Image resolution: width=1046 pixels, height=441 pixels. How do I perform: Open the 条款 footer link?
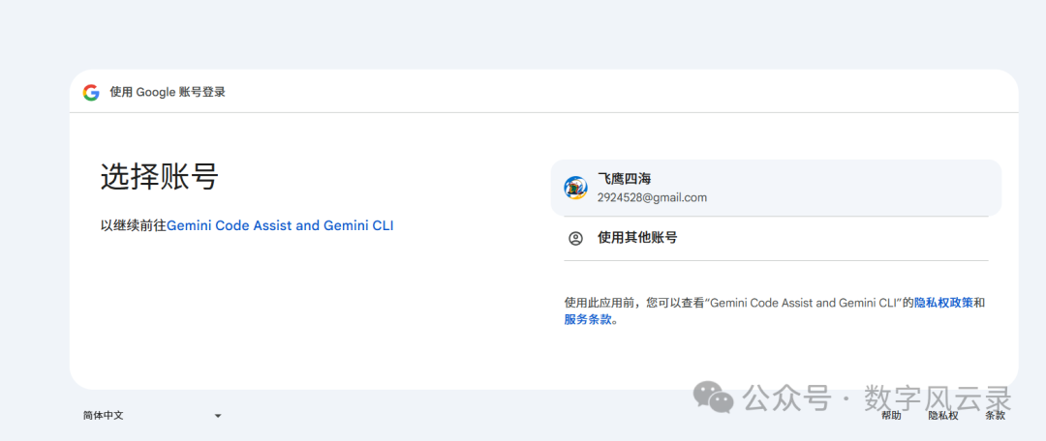(995, 416)
